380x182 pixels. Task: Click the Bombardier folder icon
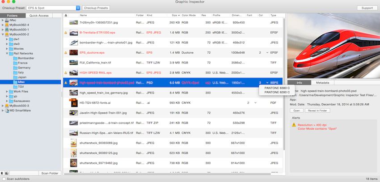(15, 59)
